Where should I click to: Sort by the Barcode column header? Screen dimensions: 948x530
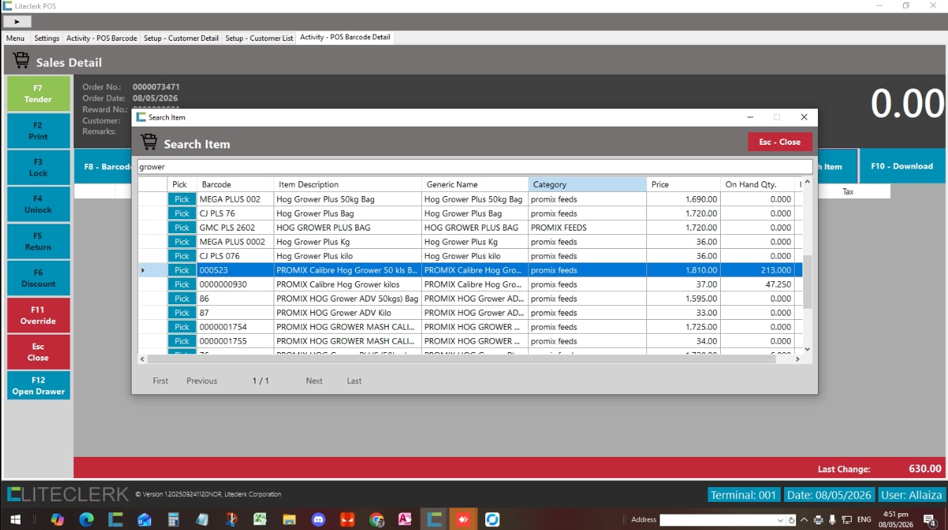pyautogui.click(x=235, y=184)
